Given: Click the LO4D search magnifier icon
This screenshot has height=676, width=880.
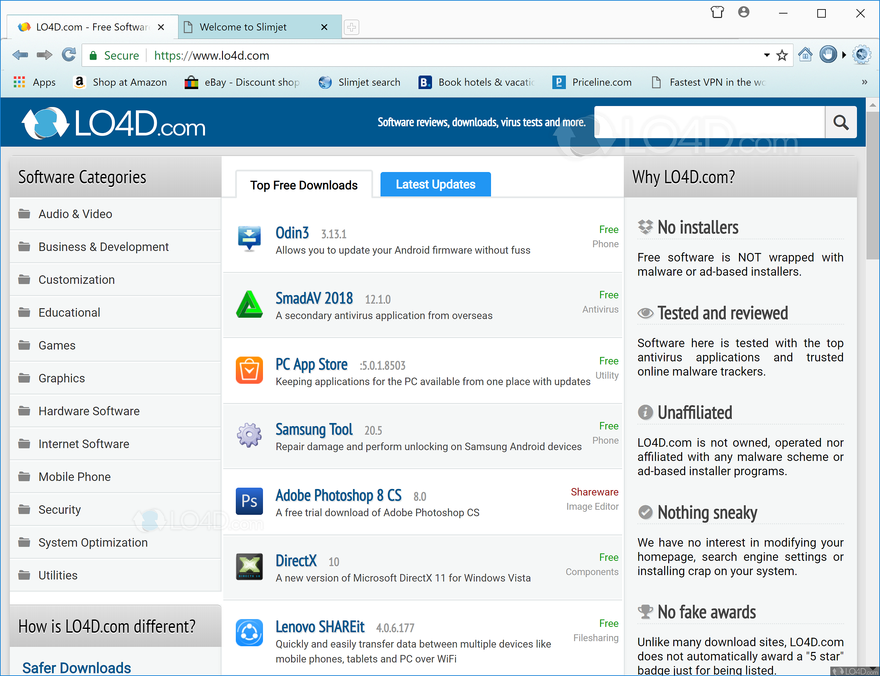Looking at the screenshot, I should pyautogui.click(x=841, y=122).
